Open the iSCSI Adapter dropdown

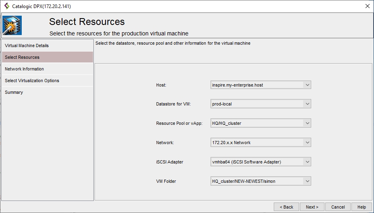click(307, 162)
